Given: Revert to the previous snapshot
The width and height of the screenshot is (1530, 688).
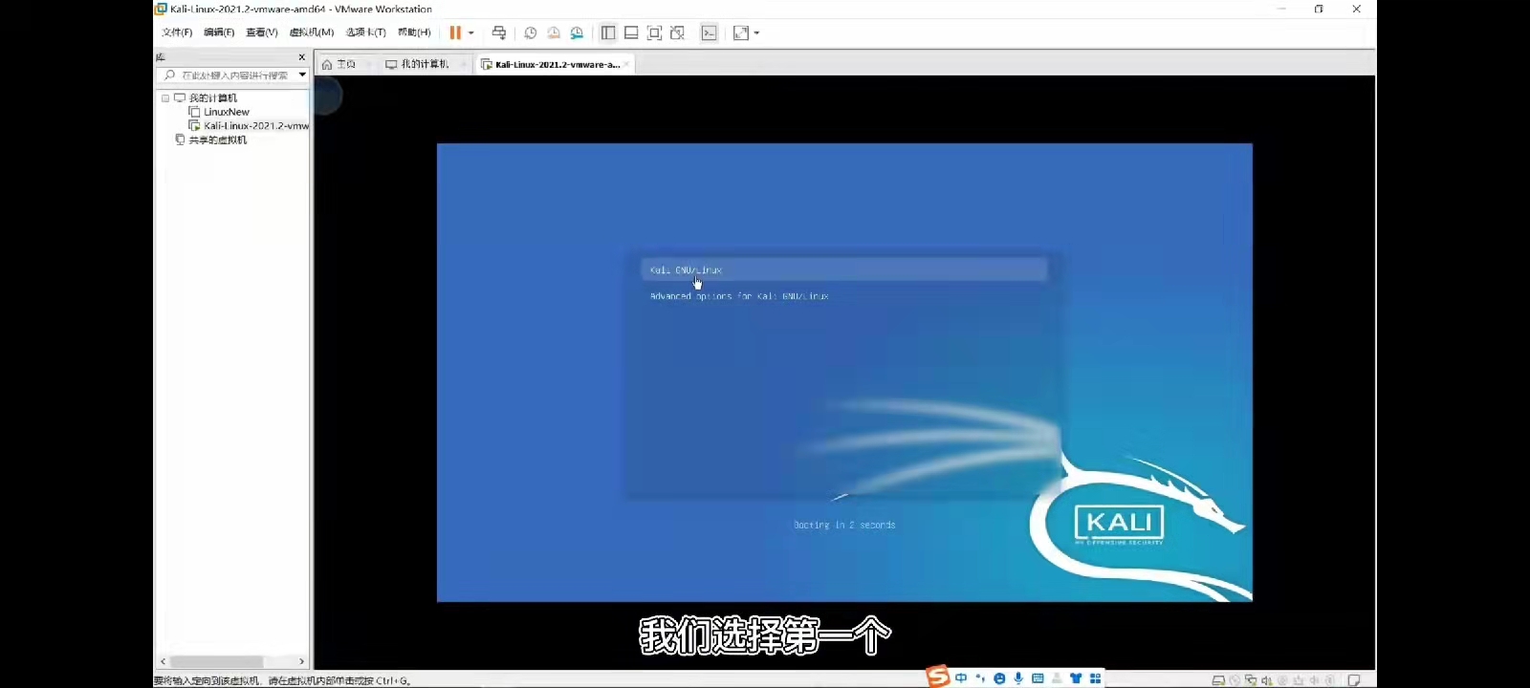Looking at the screenshot, I should (x=554, y=32).
